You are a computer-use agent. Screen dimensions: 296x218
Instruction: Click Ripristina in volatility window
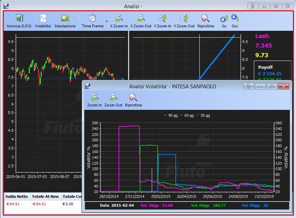133,100
